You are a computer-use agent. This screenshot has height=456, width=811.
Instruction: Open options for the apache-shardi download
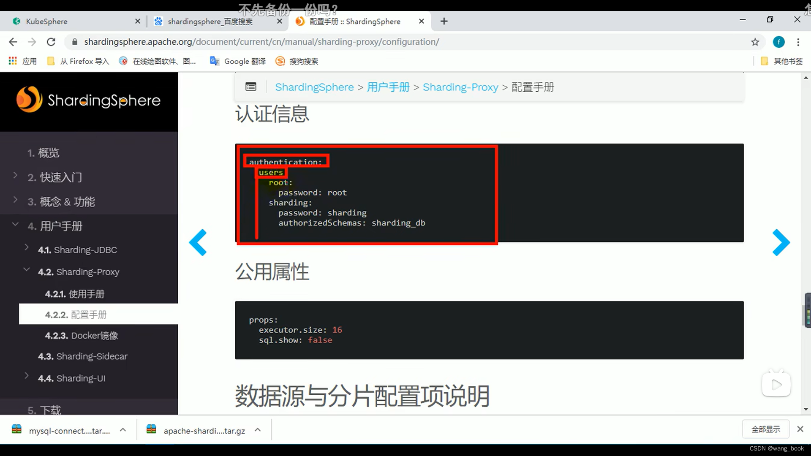[258, 430]
